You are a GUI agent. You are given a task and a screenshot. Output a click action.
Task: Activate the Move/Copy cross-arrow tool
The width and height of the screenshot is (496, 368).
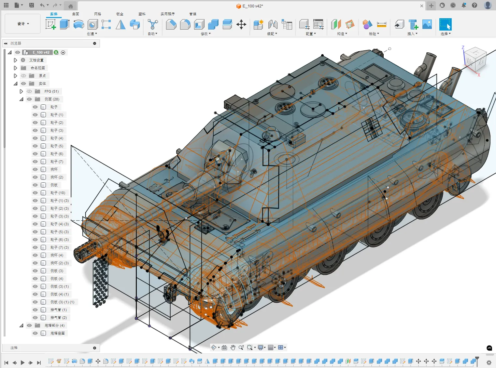coord(241,24)
